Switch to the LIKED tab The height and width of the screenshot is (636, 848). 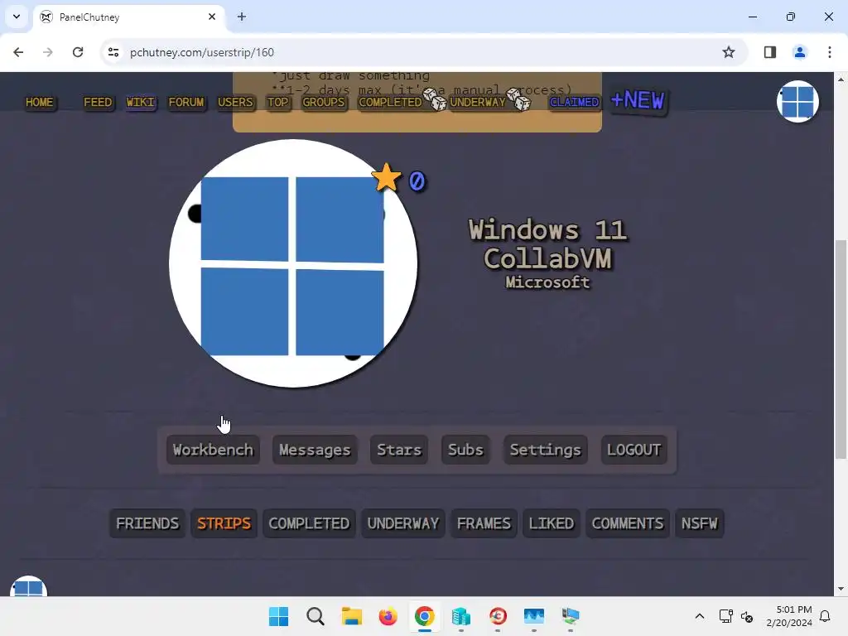tap(552, 523)
